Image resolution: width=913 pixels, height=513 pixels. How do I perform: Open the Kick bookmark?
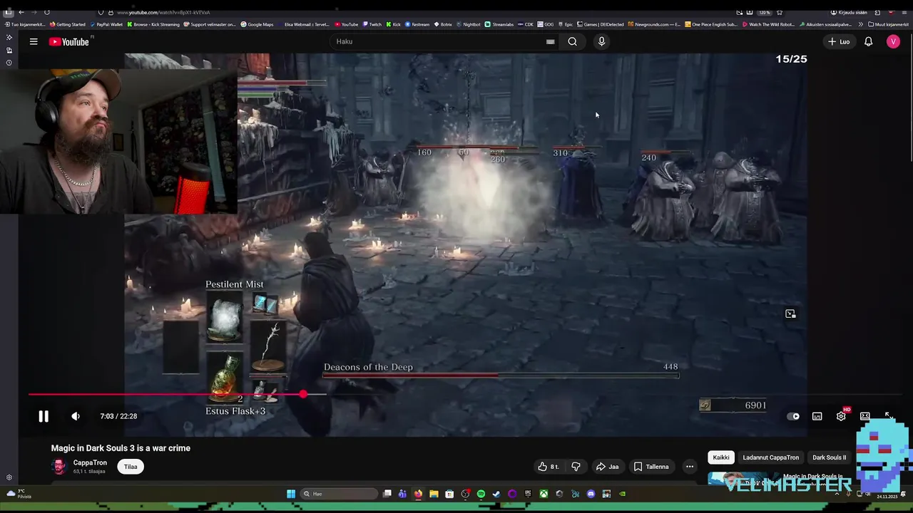(394, 24)
